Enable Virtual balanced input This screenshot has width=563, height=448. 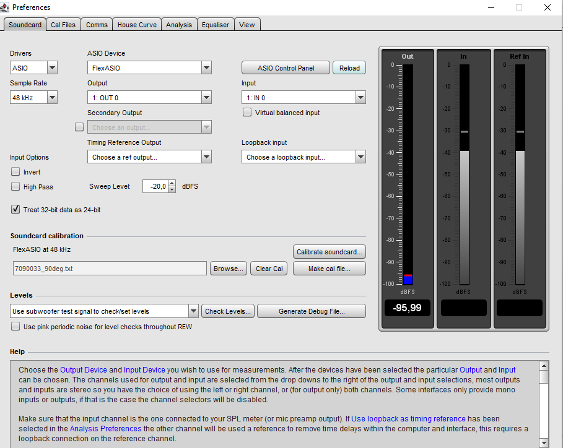[247, 112]
